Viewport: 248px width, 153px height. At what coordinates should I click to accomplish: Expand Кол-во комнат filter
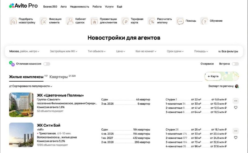[146, 51]
